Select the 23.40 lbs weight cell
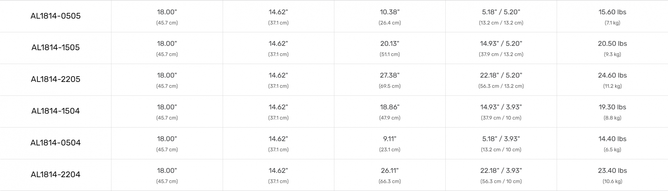 click(612, 171)
